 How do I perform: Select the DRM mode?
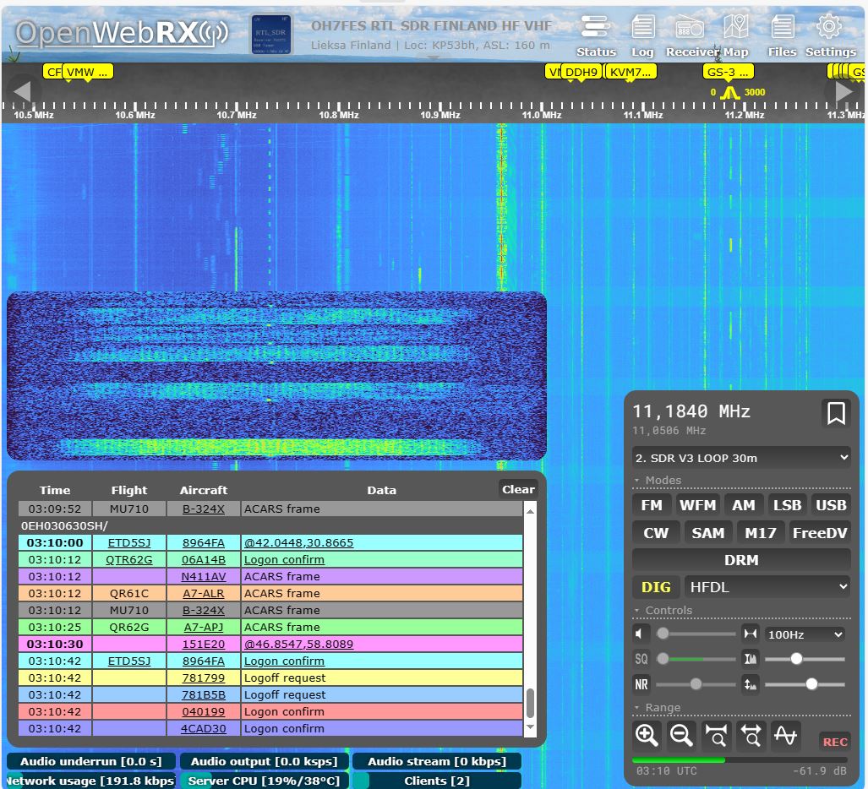(741, 559)
